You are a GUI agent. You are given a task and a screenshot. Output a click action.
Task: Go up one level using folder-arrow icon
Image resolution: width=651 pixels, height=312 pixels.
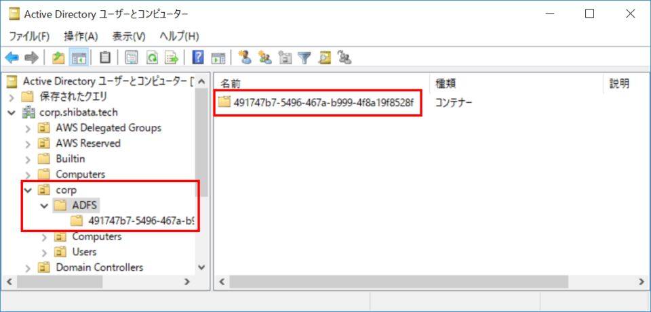pos(58,58)
